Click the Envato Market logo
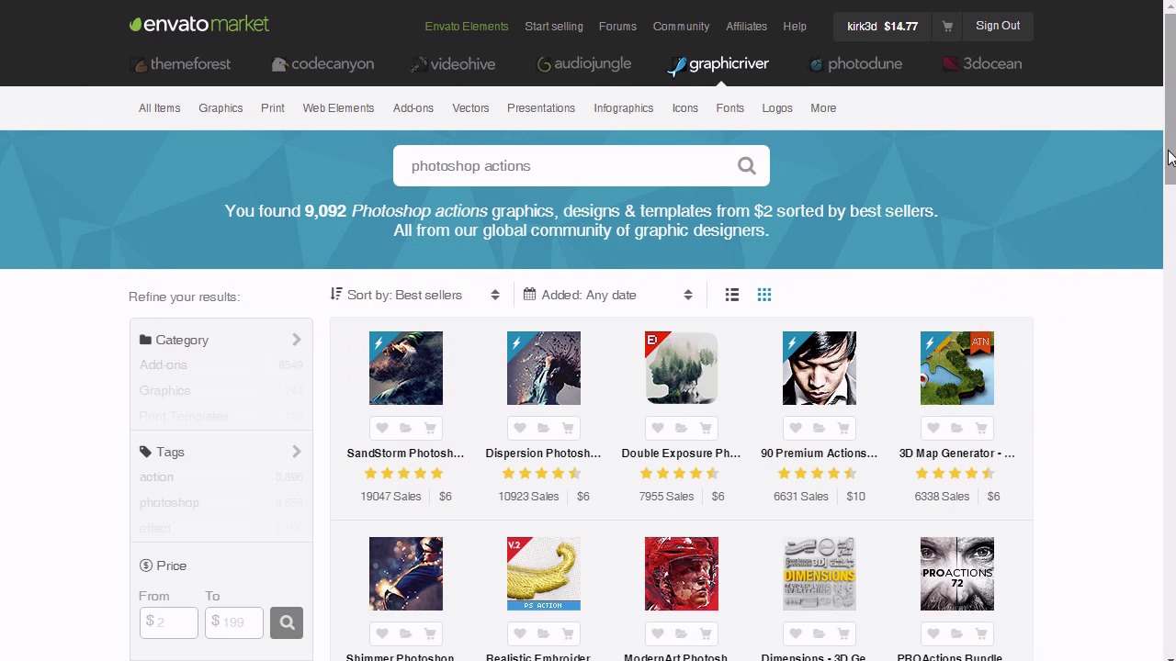The image size is (1176, 661). click(x=199, y=25)
